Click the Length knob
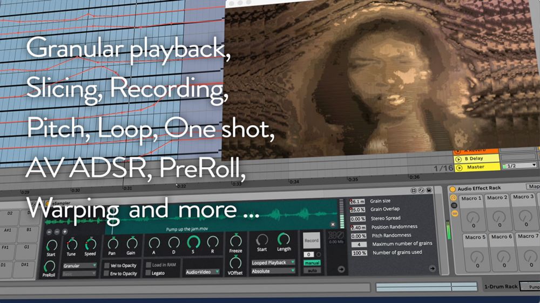 (283, 238)
